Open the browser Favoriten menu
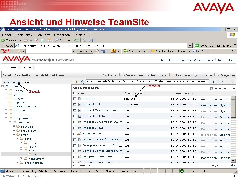Image resolution: width=238 pixels, height=179 pixels. point(62,35)
